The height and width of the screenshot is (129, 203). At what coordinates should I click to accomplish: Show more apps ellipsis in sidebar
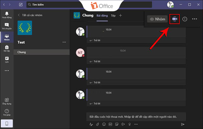click(7, 71)
